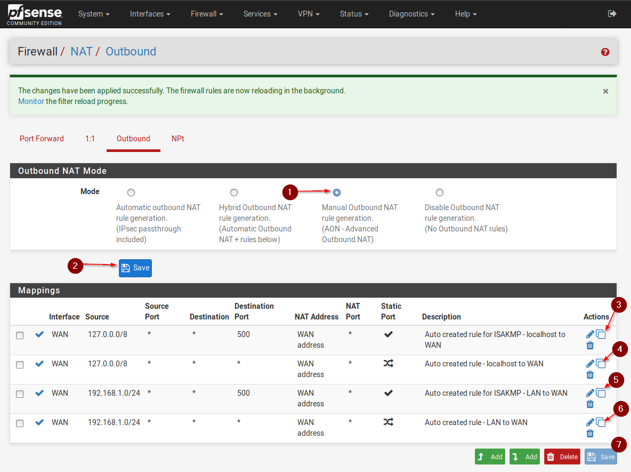Image resolution: width=631 pixels, height=472 pixels.
Task: Open the Services dropdown
Action: [x=260, y=14]
